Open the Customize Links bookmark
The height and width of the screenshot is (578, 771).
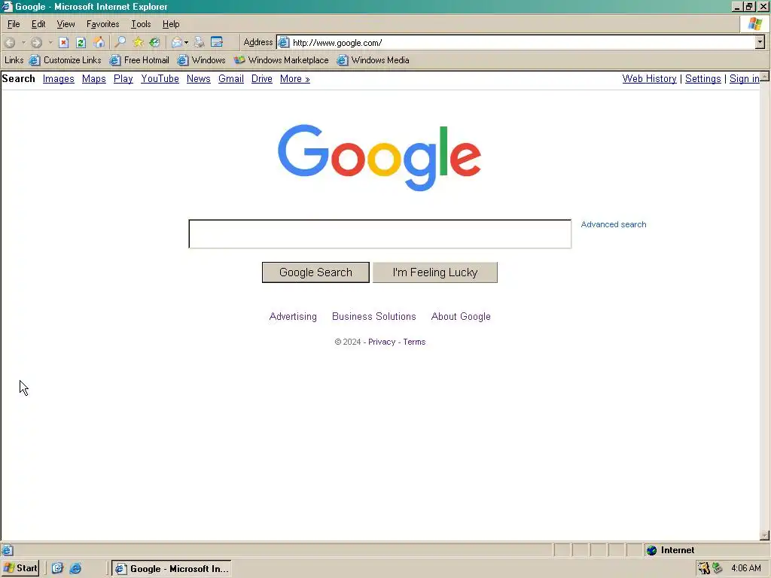(65, 60)
